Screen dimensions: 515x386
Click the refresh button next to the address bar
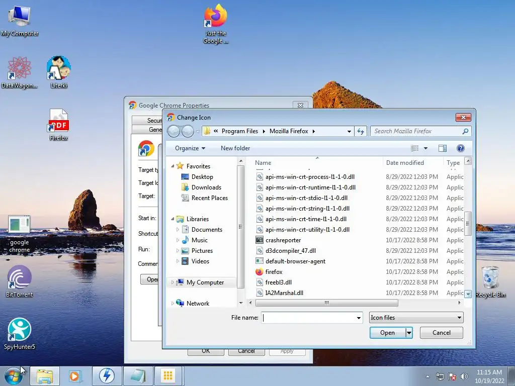click(x=361, y=131)
